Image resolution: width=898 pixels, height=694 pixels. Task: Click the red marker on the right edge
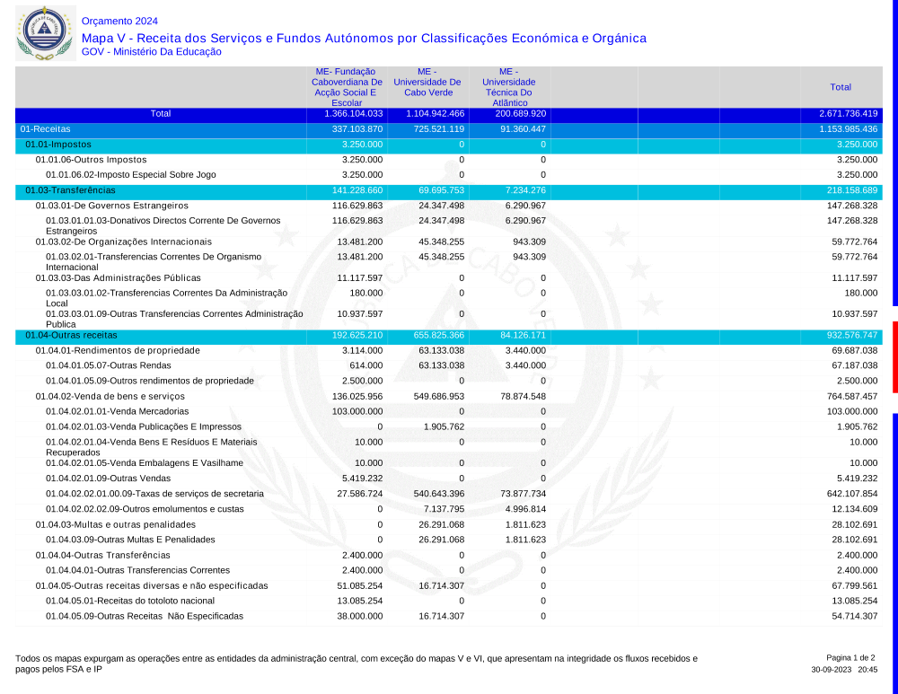pos(894,356)
